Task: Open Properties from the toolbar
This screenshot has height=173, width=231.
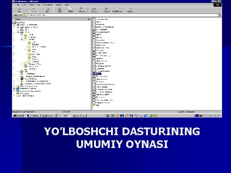Action: pyautogui.click(x=117, y=10)
